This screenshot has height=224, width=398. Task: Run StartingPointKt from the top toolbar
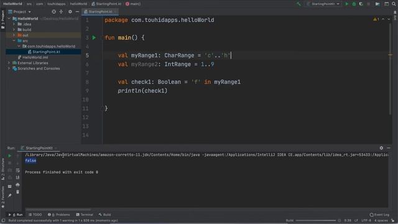346,4
